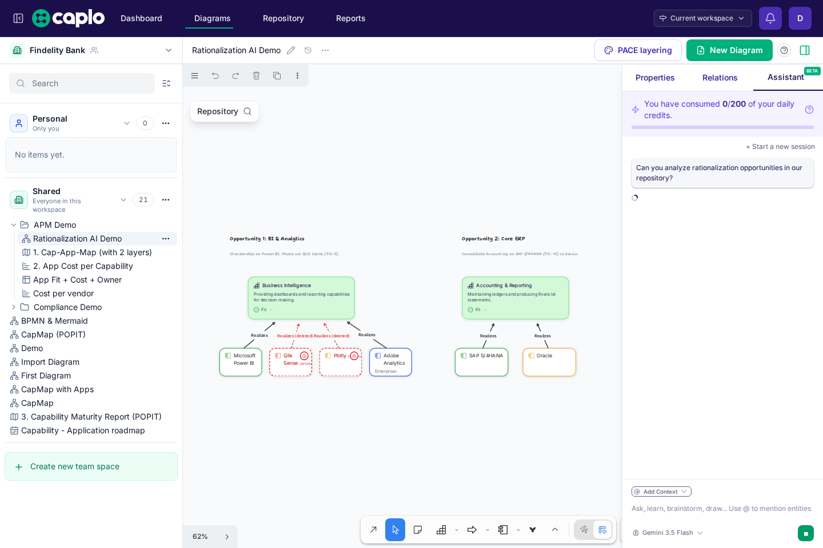This screenshot has width=823, height=548.
Task: Open canvas toolbar vertical dots menu
Action: click(x=297, y=75)
